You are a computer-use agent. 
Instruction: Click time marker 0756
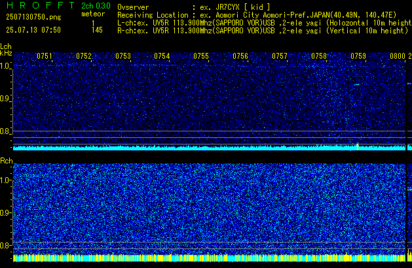coord(240,56)
